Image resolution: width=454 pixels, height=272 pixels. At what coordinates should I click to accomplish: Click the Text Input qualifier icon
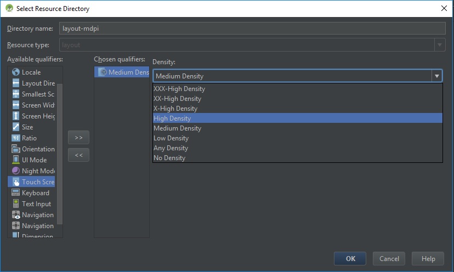(16, 204)
